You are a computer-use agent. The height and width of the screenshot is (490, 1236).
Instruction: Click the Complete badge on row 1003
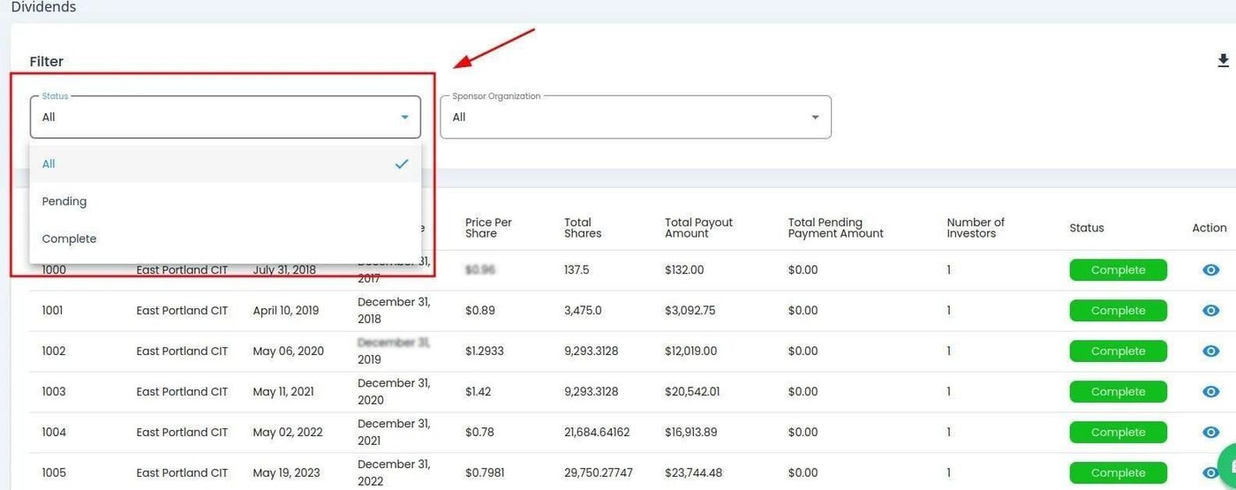(x=1118, y=392)
